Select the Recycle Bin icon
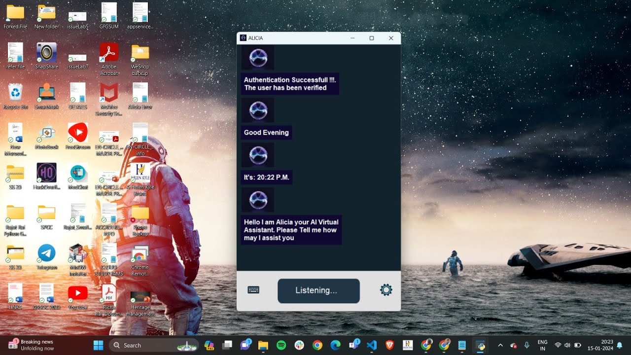This screenshot has width=631, height=355. pos(15,96)
